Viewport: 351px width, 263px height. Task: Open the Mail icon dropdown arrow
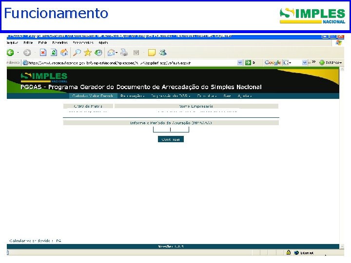117,53
